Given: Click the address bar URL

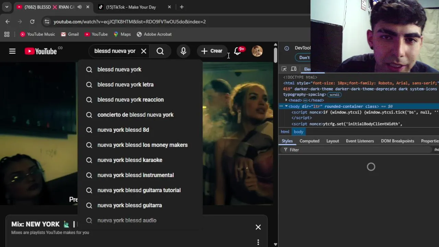Looking at the screenshot, I should point(130,22).
